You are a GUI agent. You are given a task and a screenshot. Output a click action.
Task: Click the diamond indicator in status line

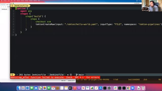tap(68, 75)
